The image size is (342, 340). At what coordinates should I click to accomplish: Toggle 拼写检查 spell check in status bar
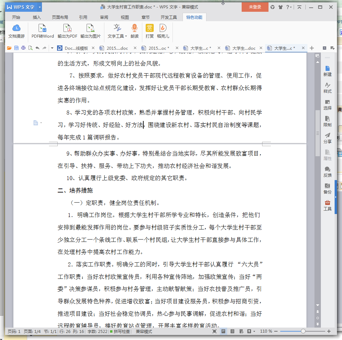click(119, 332)
